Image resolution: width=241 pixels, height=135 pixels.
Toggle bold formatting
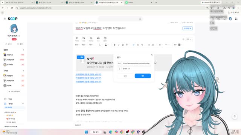114,45
